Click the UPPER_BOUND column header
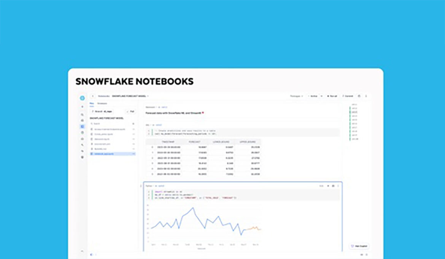 [248, 142]
